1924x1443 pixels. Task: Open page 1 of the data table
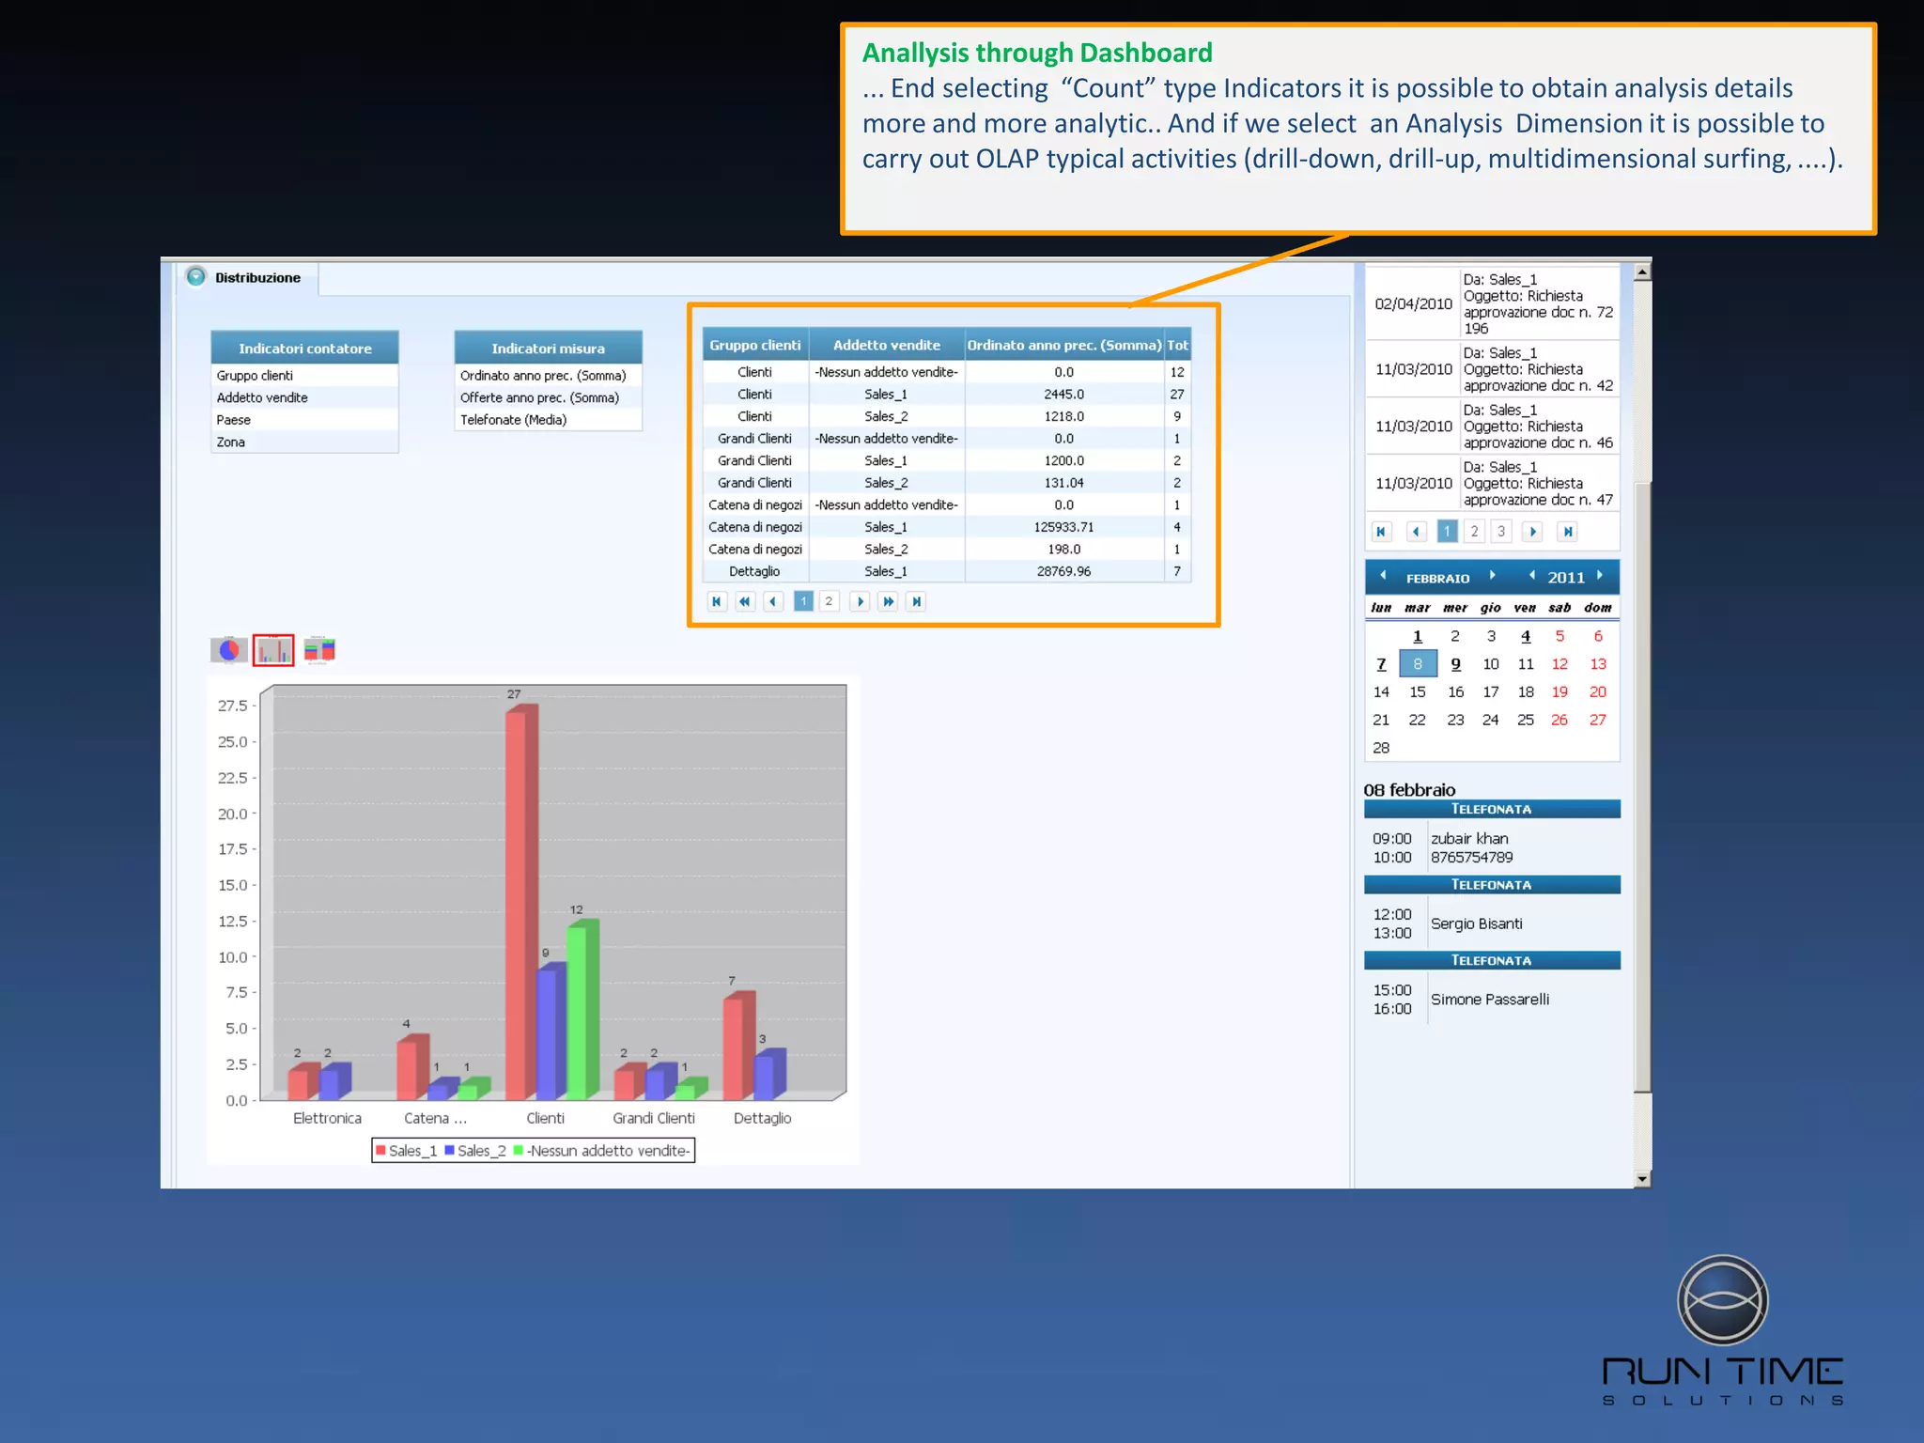[803, 601]
